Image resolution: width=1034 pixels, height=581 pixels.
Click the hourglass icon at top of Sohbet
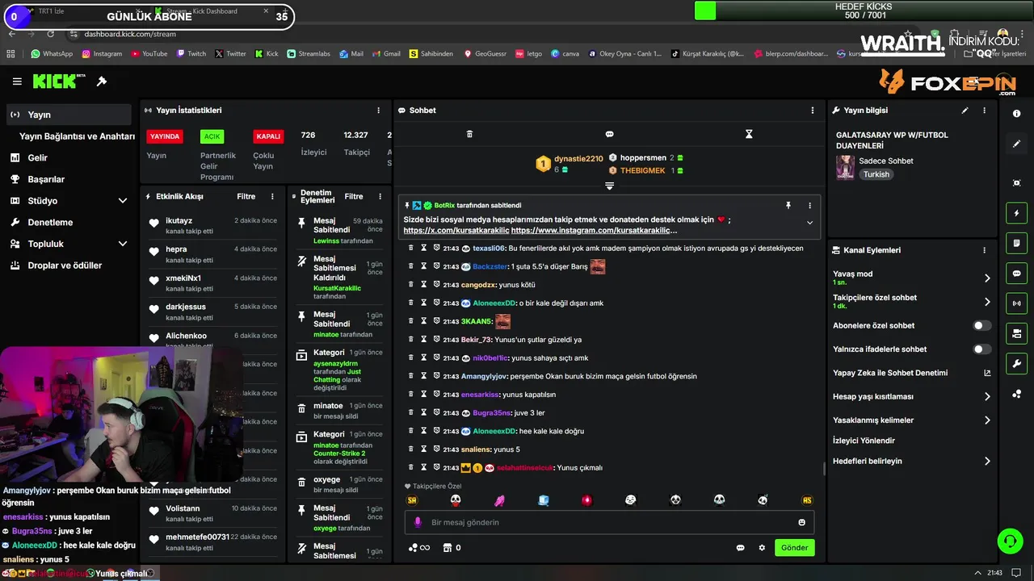749,134
